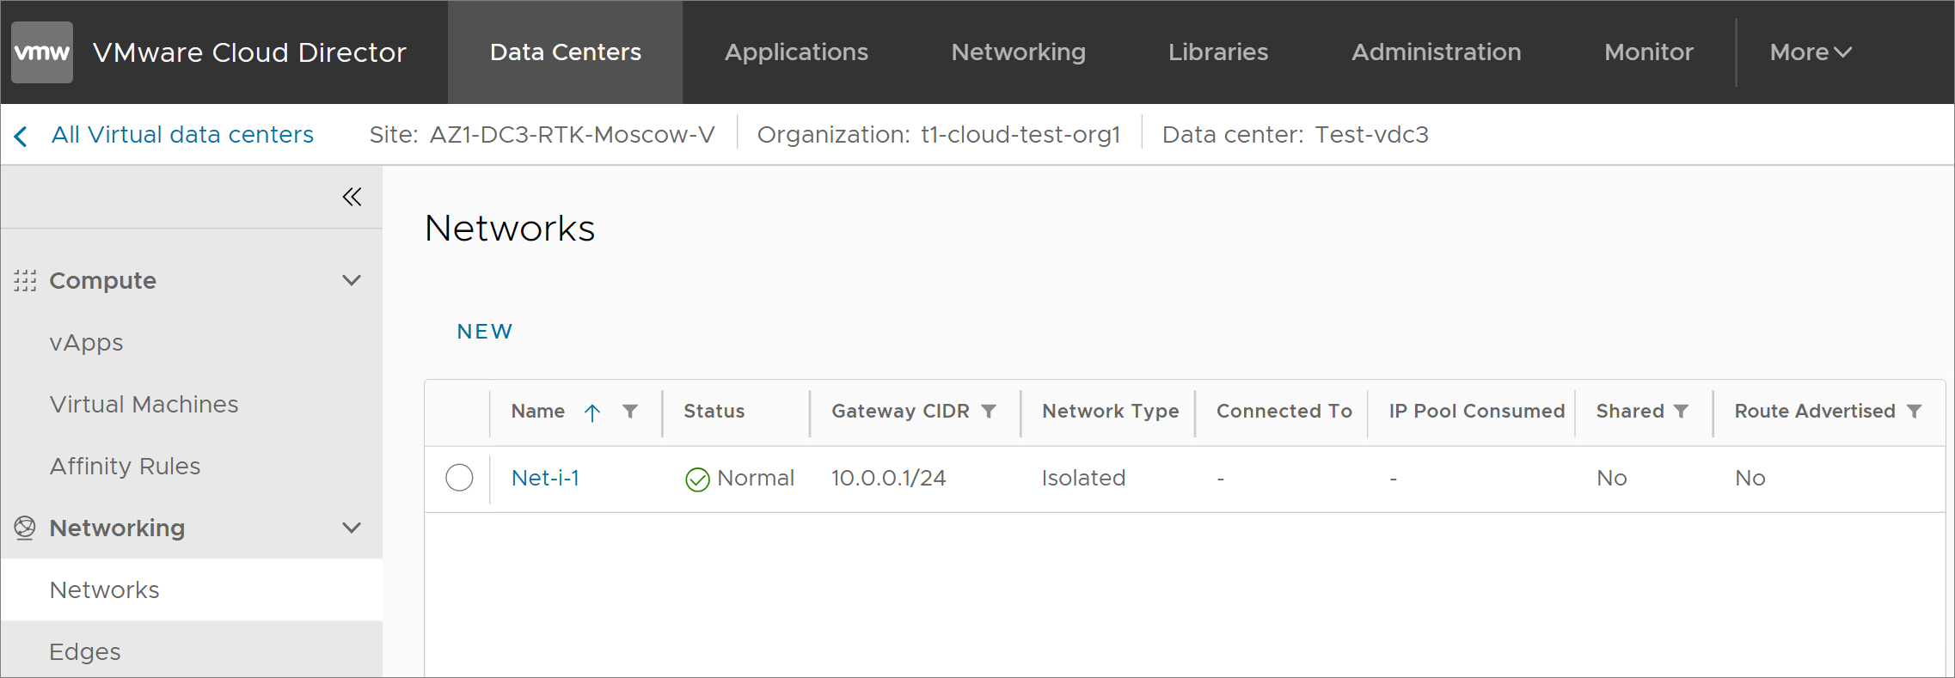Click the 10.0.0.1/24 gateway cell
1955x678 pixels.
click(888, 478)
